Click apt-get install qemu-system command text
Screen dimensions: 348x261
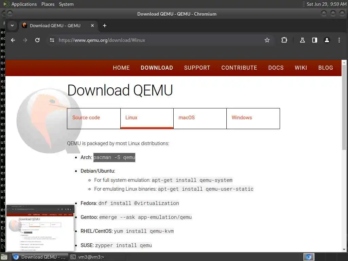[192, 180]
